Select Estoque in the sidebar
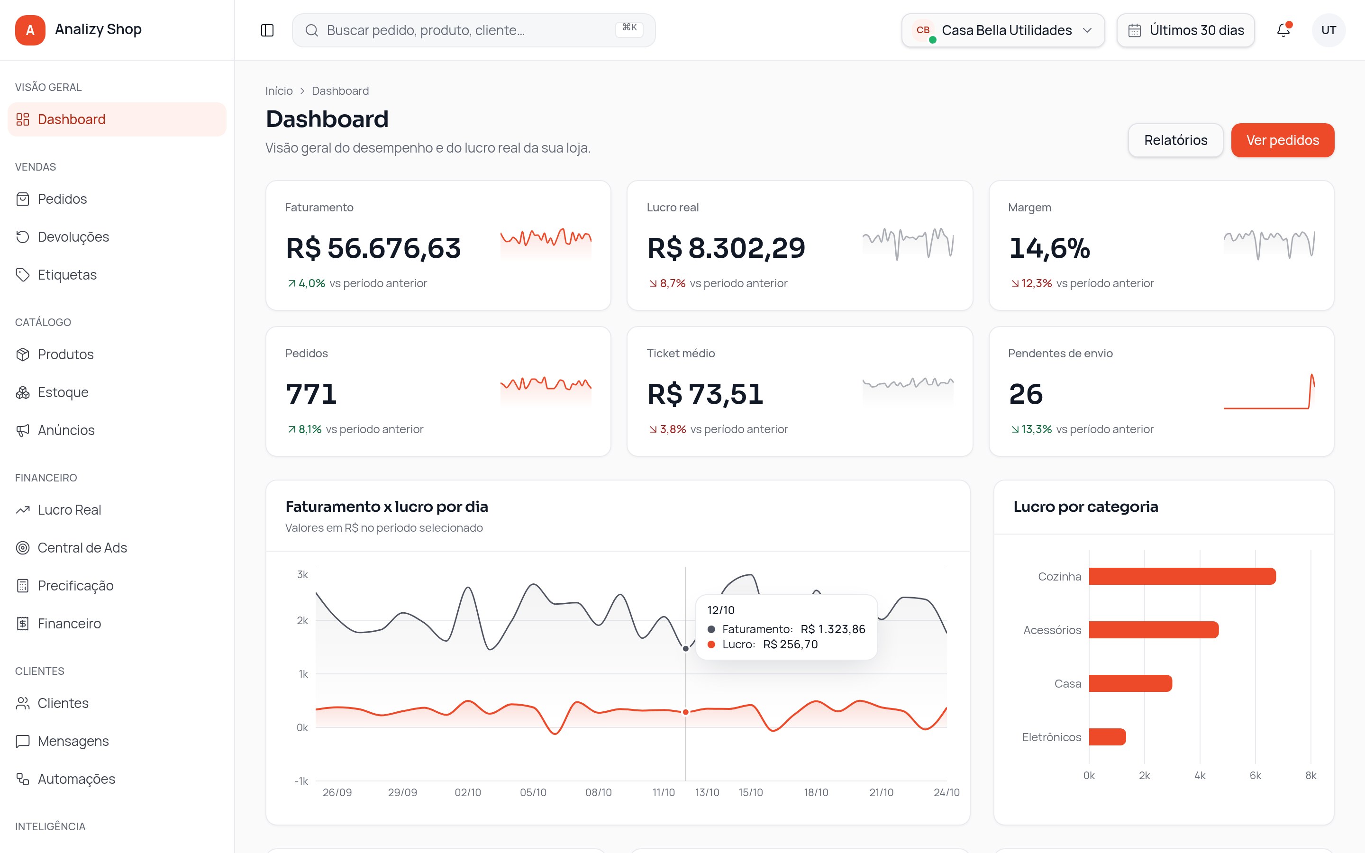The image size is (1365, 853). pyautogui.click(x=118, y=392)
